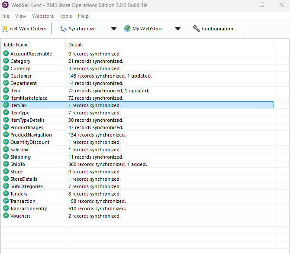The image size is (290, 254).
Task: Click the green check icon beside ShipTo
Action: click(x=6, y=164)
